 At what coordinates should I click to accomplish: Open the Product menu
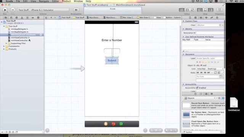66,1
